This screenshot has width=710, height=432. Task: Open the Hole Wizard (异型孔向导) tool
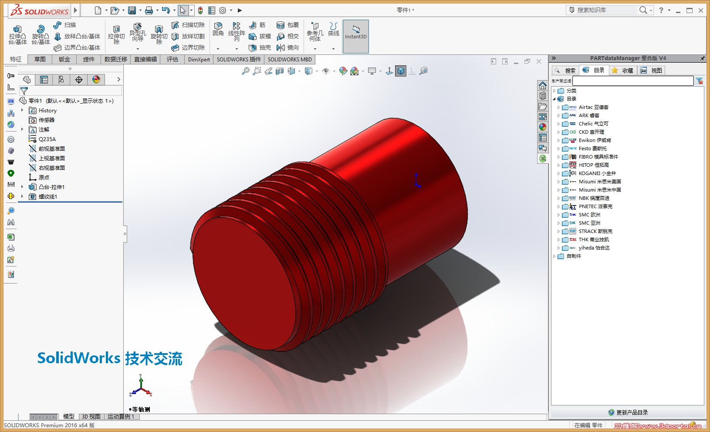click(x=138, y=33)
